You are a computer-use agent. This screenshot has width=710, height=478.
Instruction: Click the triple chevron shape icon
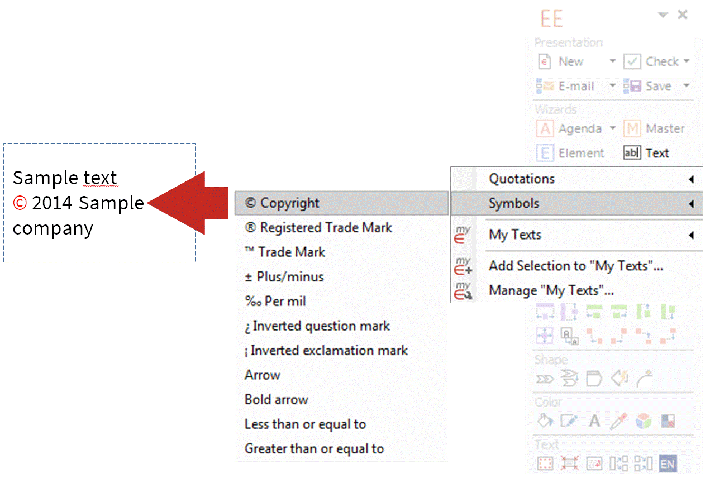[545, 380]
